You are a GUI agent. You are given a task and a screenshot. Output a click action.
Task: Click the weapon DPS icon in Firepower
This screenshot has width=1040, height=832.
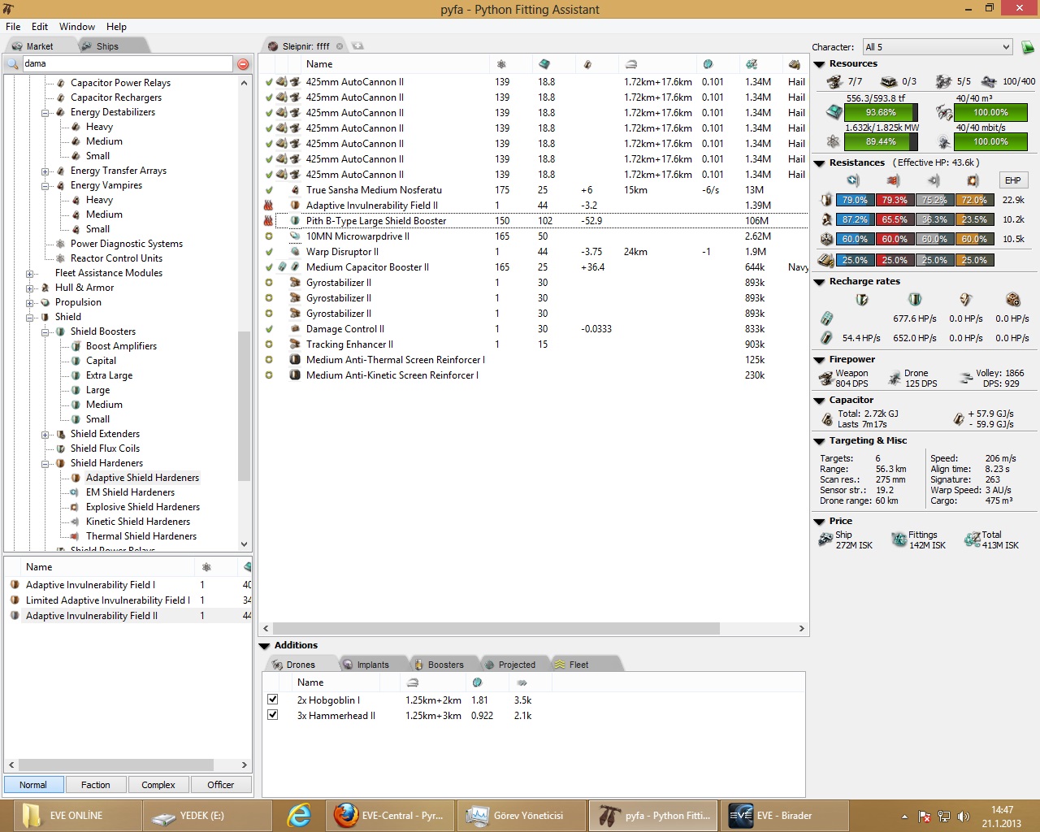point(826,378)
